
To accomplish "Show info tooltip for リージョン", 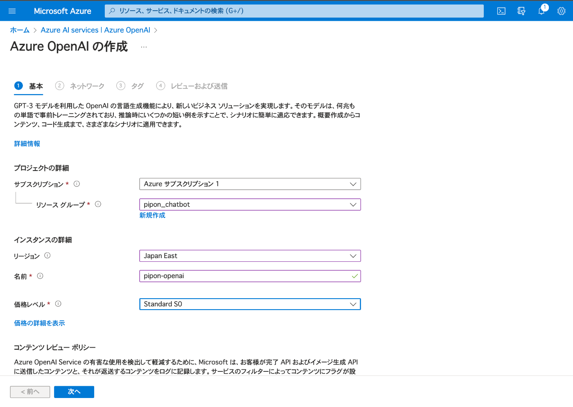I will tap(47, 256).
